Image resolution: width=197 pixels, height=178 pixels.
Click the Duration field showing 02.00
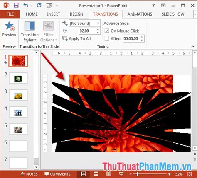click(88, 31)
